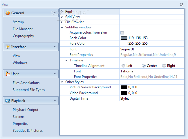The height and width of the screenshot is (139, 188).
Task: Open Supported File Types page
Action: [29, 90]
